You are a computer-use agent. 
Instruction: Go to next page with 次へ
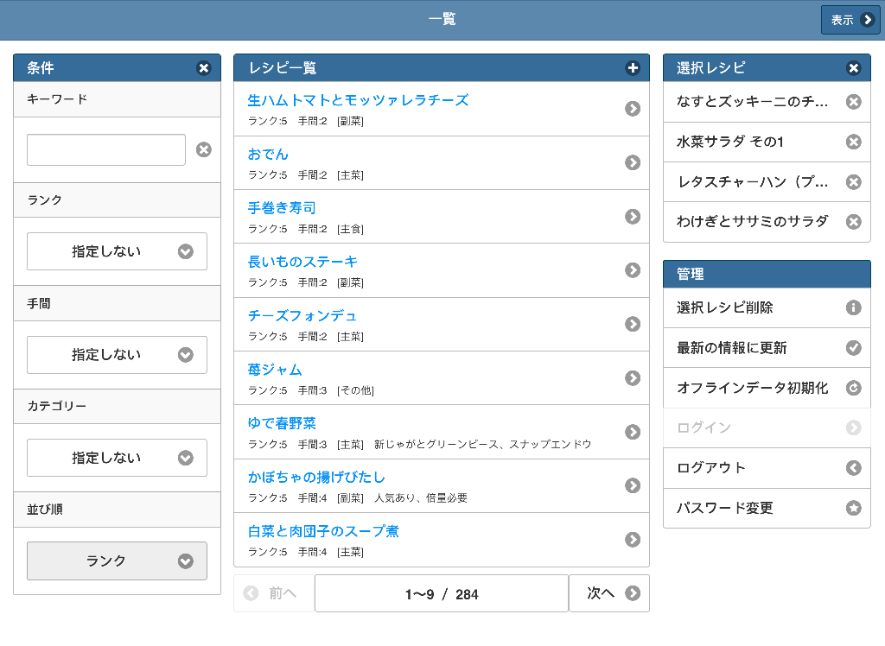[609, 593]
